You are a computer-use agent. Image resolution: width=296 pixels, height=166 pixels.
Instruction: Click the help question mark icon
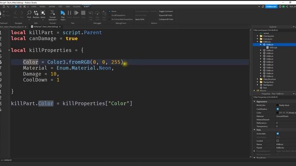tap(280, 6)
